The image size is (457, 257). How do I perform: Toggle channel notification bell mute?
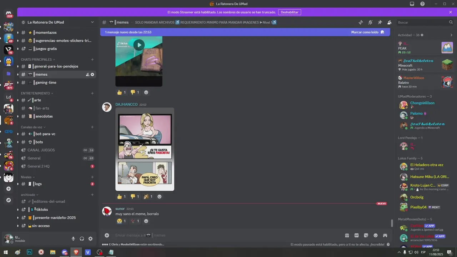[370, 22]
